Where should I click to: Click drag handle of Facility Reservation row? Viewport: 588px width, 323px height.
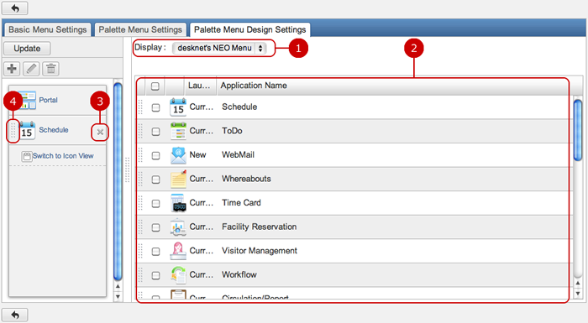pos(140,227)
